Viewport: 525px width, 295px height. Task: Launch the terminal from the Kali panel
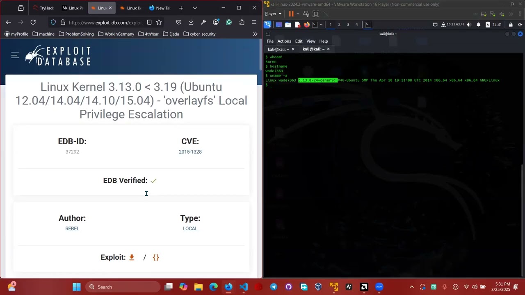coord(315,25)
